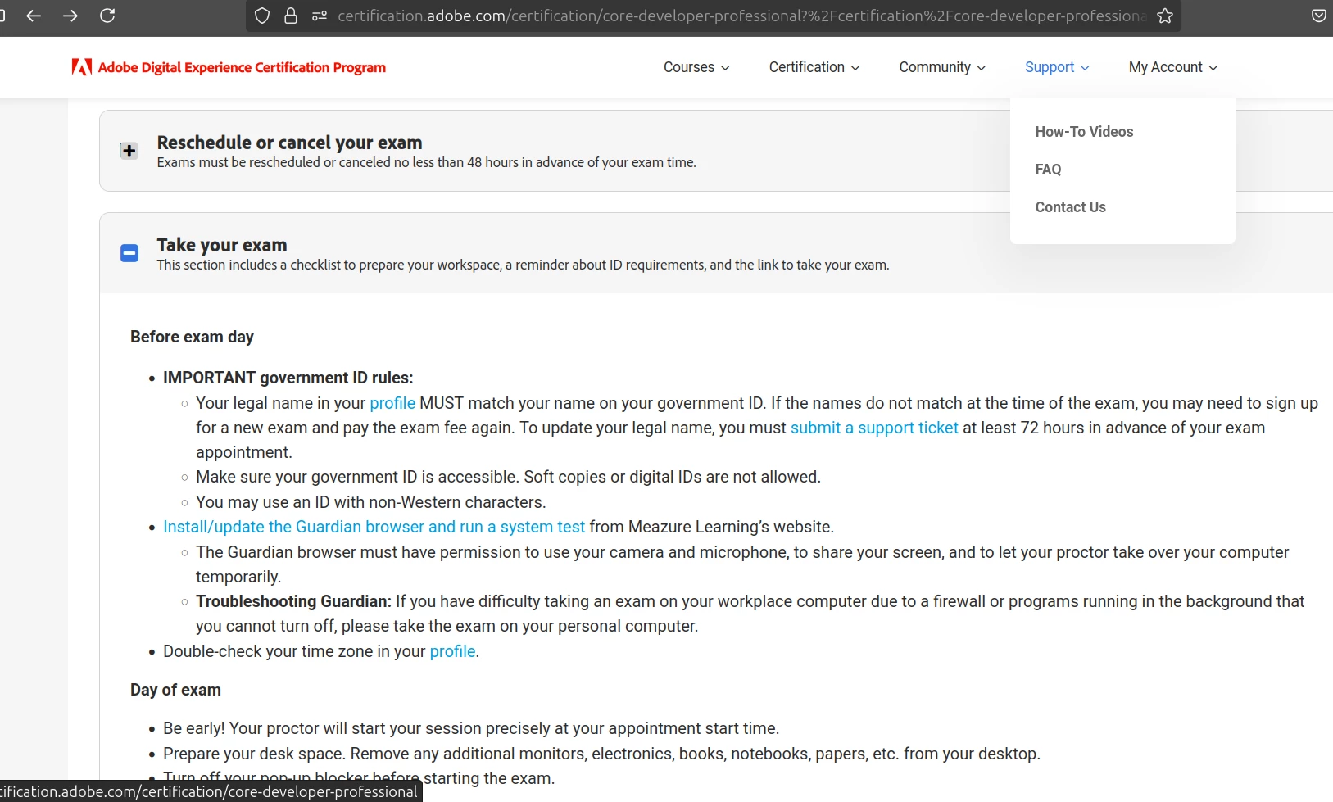Open profile link in time zone item
This screenshot has height=802, width=1333.
pos(452,651)
